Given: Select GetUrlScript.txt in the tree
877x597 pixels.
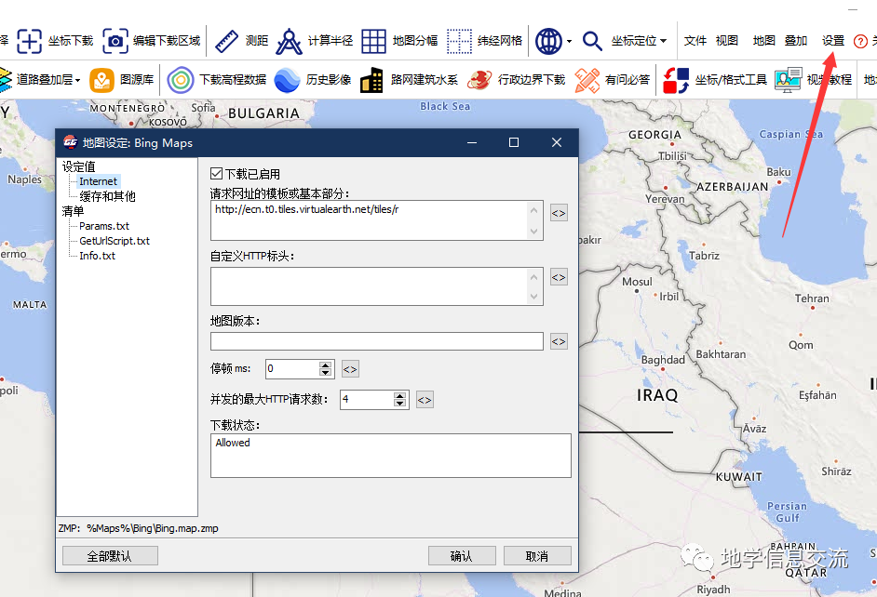Looking at the screenshot, I should tap(115, 241).
